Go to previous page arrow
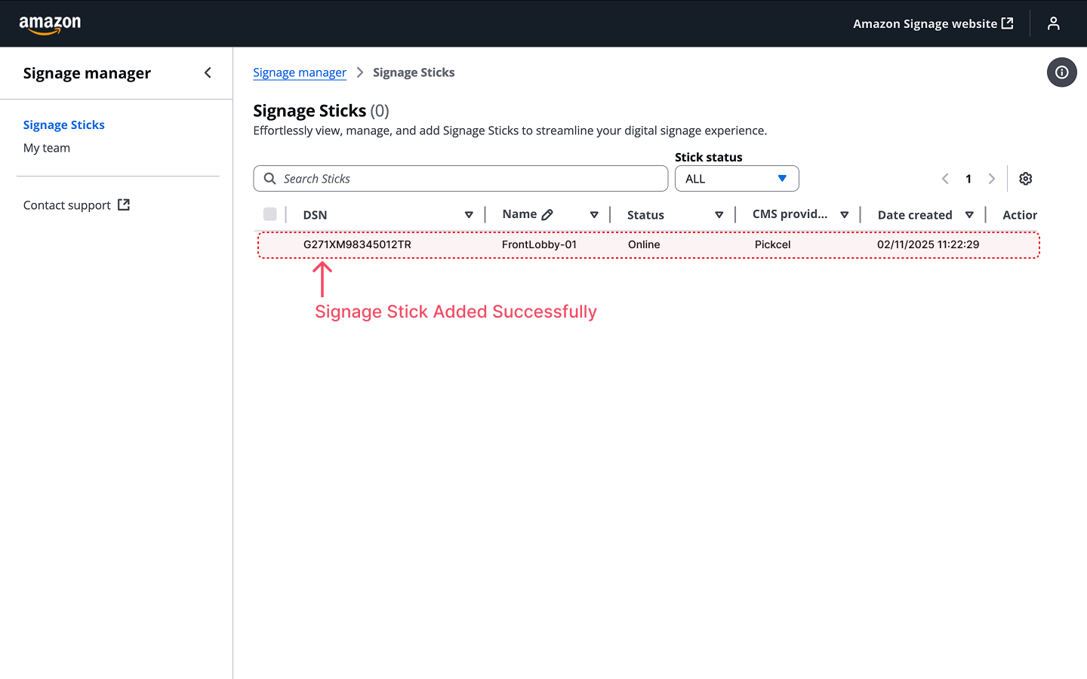Image resolution: width=1087 pixels, height=679 pixels. point(945,179)
